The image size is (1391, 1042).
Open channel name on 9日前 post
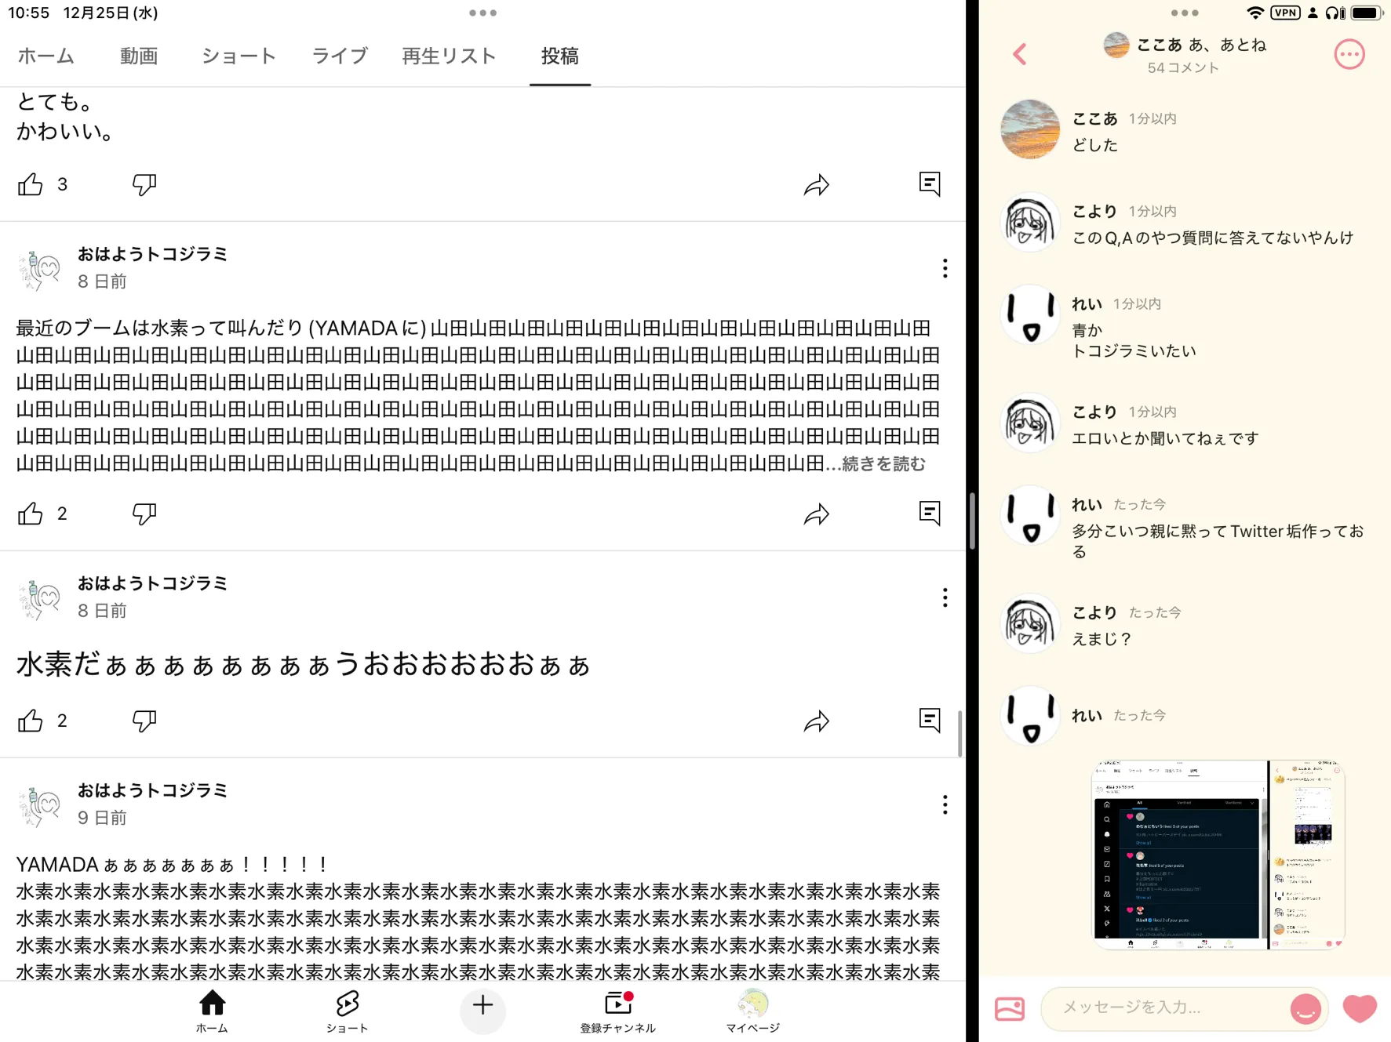click(152, 790)
